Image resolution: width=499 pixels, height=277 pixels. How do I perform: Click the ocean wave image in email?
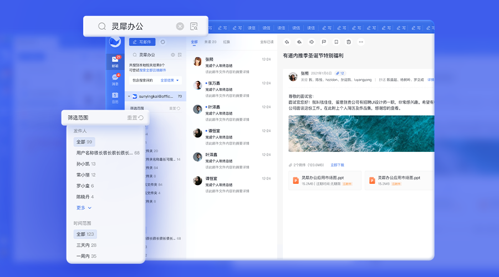[x=361, y=134]
